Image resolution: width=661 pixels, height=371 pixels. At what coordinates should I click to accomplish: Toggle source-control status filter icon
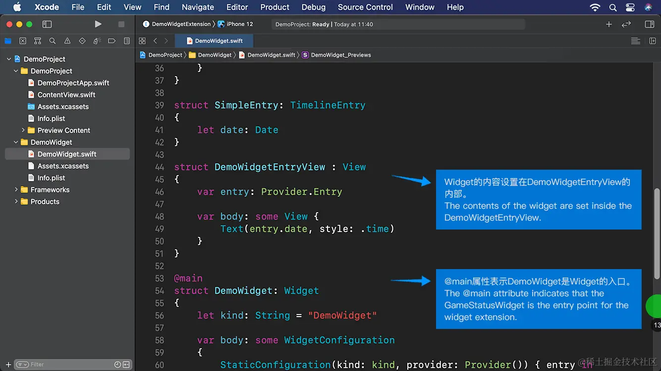coord(126,365)
